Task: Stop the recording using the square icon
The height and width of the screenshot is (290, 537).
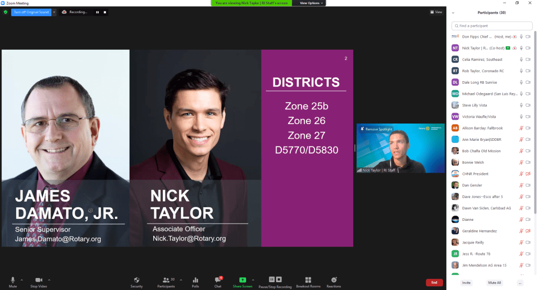Action: click(104, 12)
